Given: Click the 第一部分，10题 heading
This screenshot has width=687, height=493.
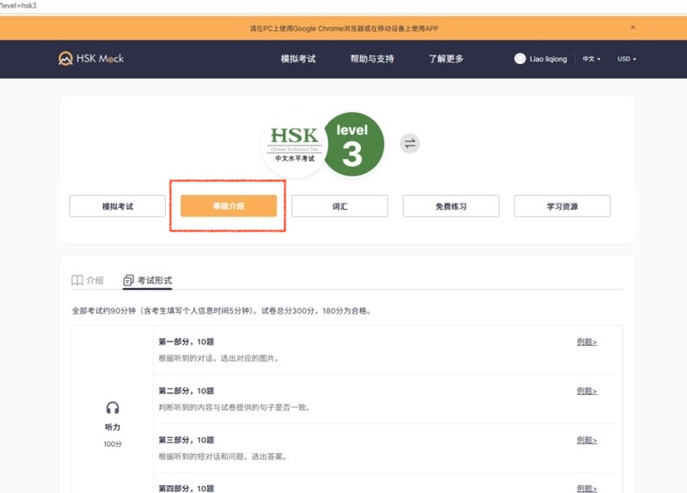Looking at the screenshot, I should [x=186, y=341].
